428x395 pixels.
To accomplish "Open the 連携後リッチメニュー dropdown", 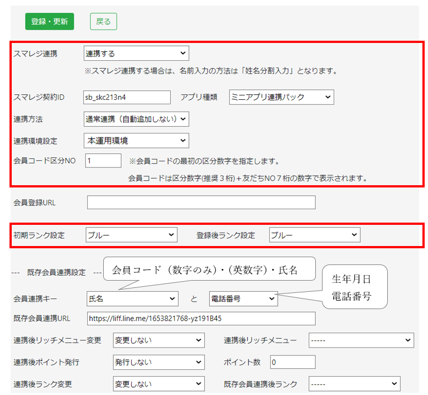I will 361,340.
